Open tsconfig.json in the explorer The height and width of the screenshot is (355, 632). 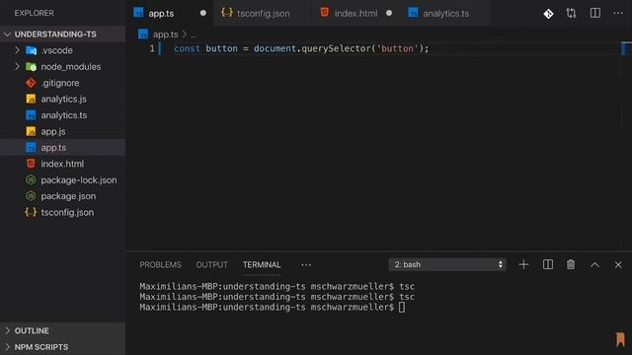pyautogui.click(x=62, y=212)
